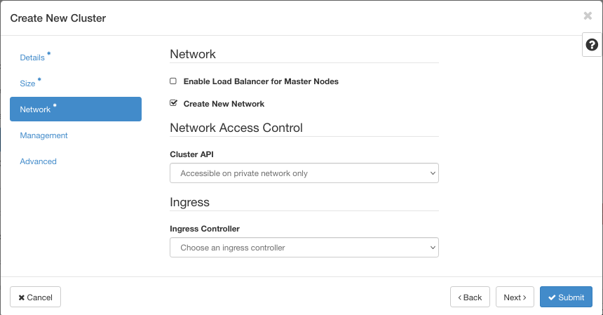The image size is (603, 315).
Task: Click the help question mark icon
Action: (x=592, y=45)
